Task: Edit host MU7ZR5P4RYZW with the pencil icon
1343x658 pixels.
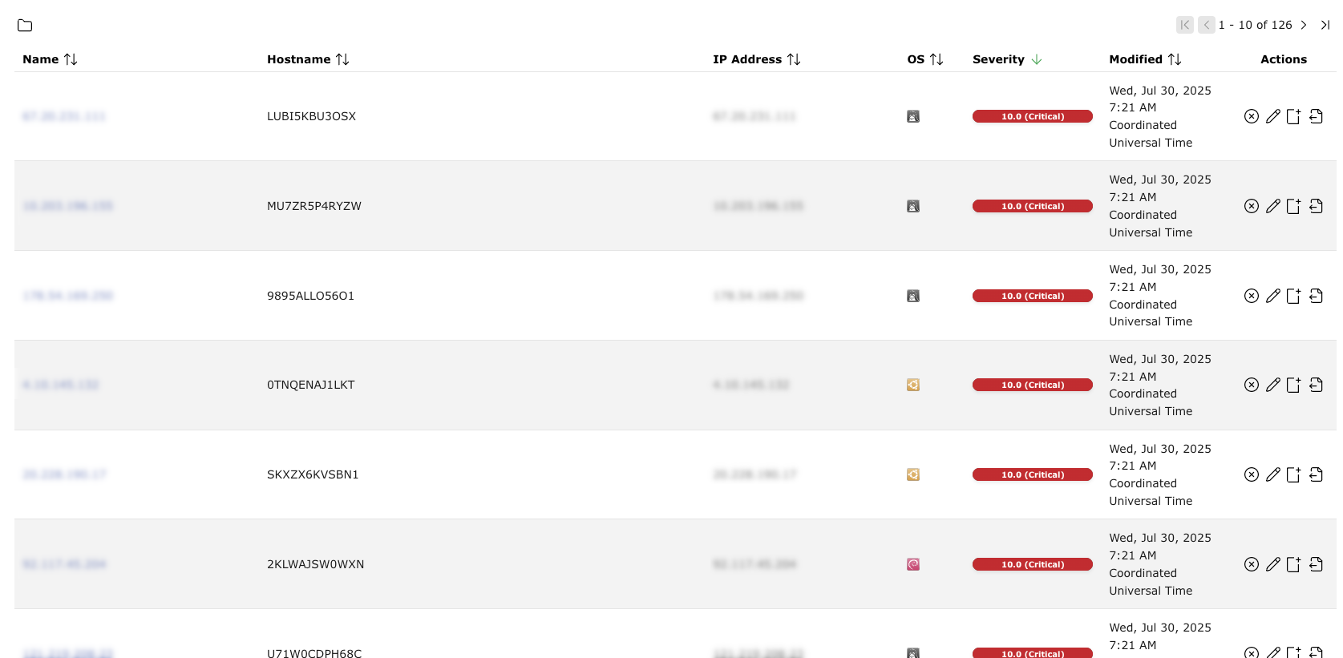Action: [x=1272, y=206]
